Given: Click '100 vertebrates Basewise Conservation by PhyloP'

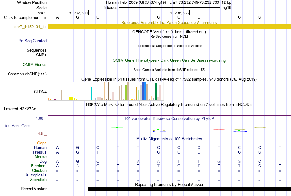Looking at the screenshot, I should [169, 119].
